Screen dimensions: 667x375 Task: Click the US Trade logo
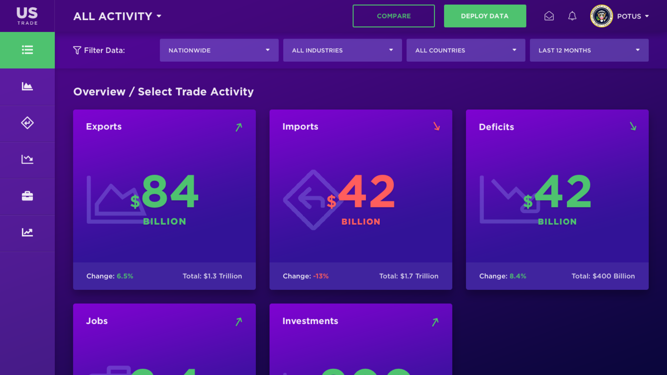[27, 16]
